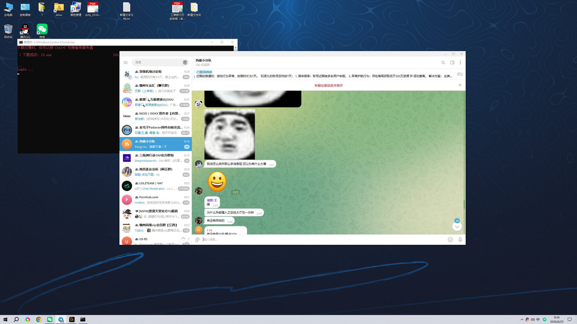Open 颜色管理 desktop shortcut
The width and height of the screenshot is (577, 324).
click(76, 9)
